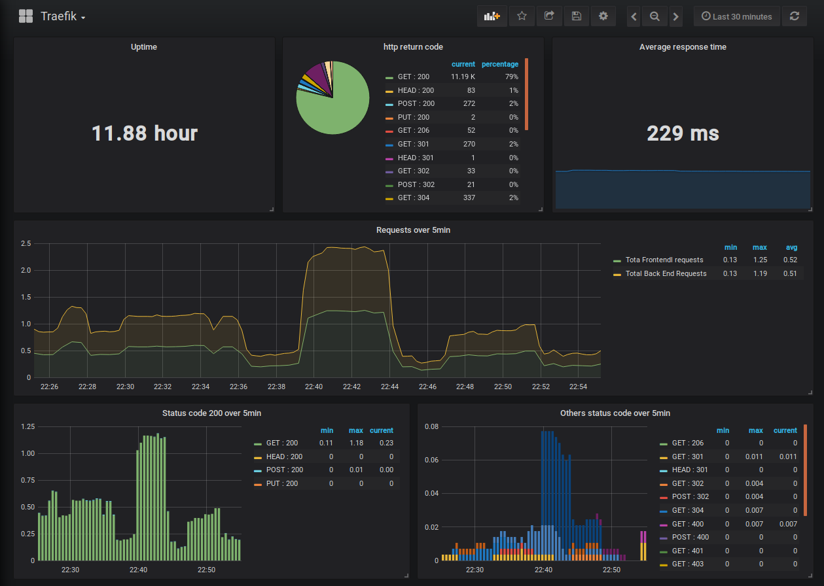Open dashboard settings gear icon
Image resolution: width=824 pixels, height=586 pixels.
[603, 16]
